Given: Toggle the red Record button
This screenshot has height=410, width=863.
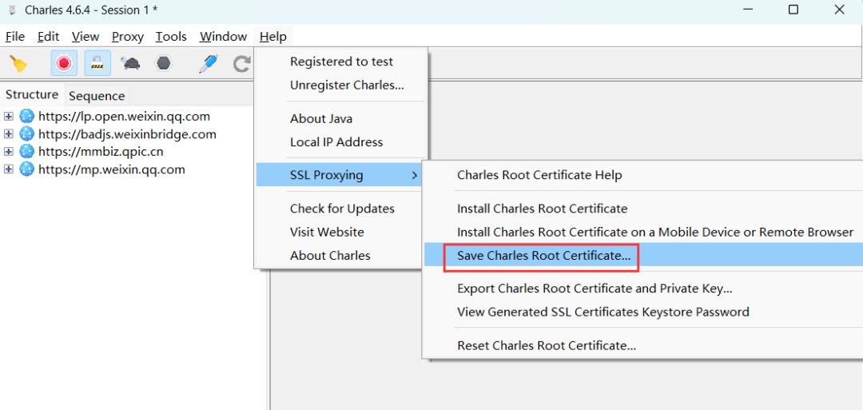Looking at the screenshot, I should click(x=64, y=63).
